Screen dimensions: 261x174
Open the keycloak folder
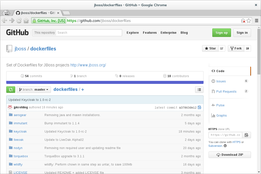pos(20,131)
